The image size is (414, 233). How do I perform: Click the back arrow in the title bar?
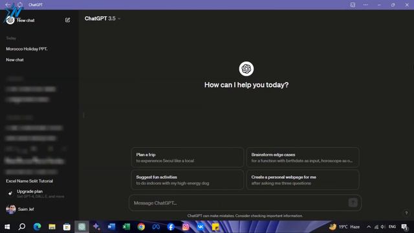click(x=8, y=5)
